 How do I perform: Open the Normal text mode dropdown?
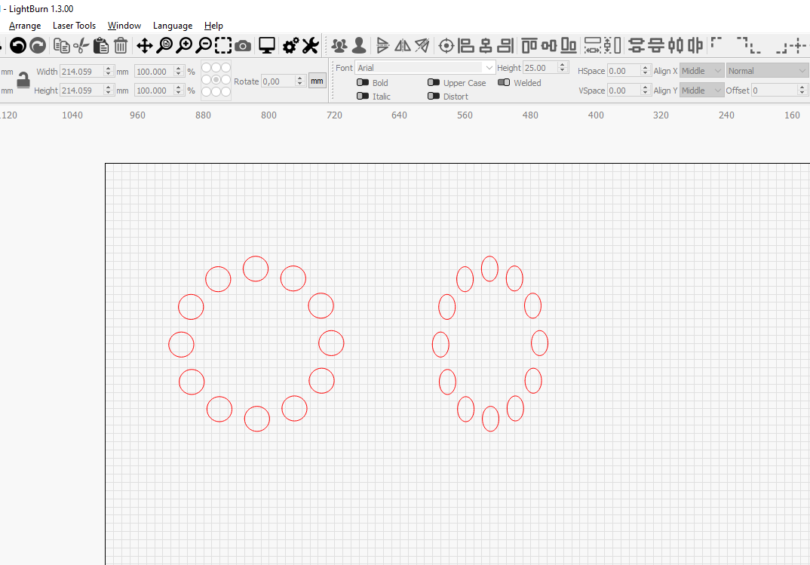[767, 71]
